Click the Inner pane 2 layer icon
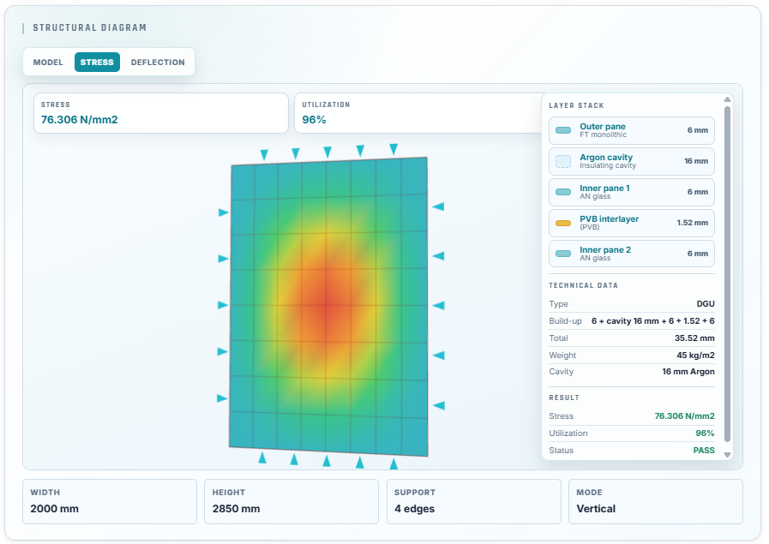This screenshot has width=769, height=544. pos(563,254)
